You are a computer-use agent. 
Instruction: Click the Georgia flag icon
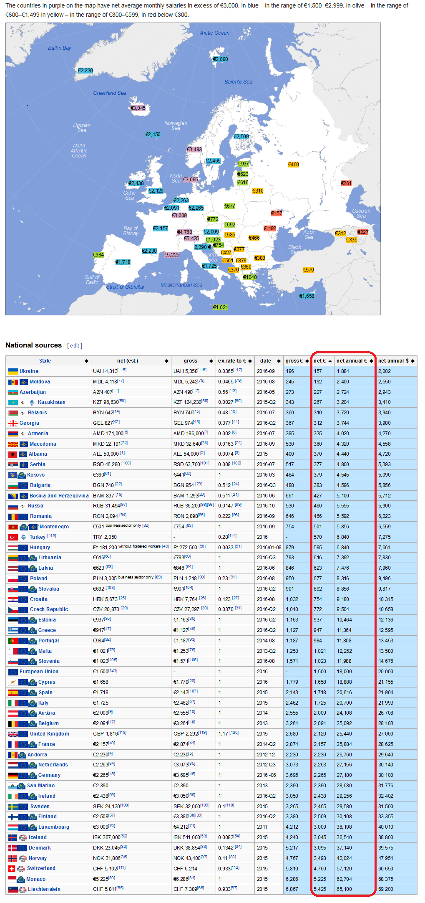[13, 423]
